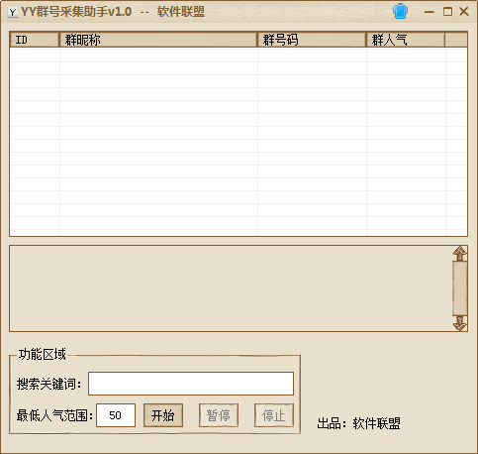Click the 群号码 column header

click(312, 40)
